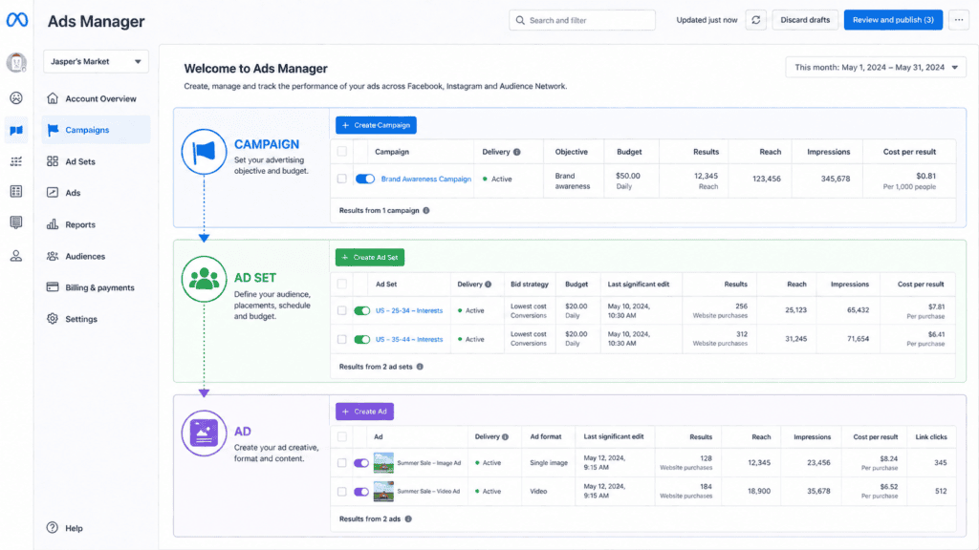This screenshot has height=550, width=979.
Task: Open Brand Awareness Campaign link
Action: [x=425, y=179]
